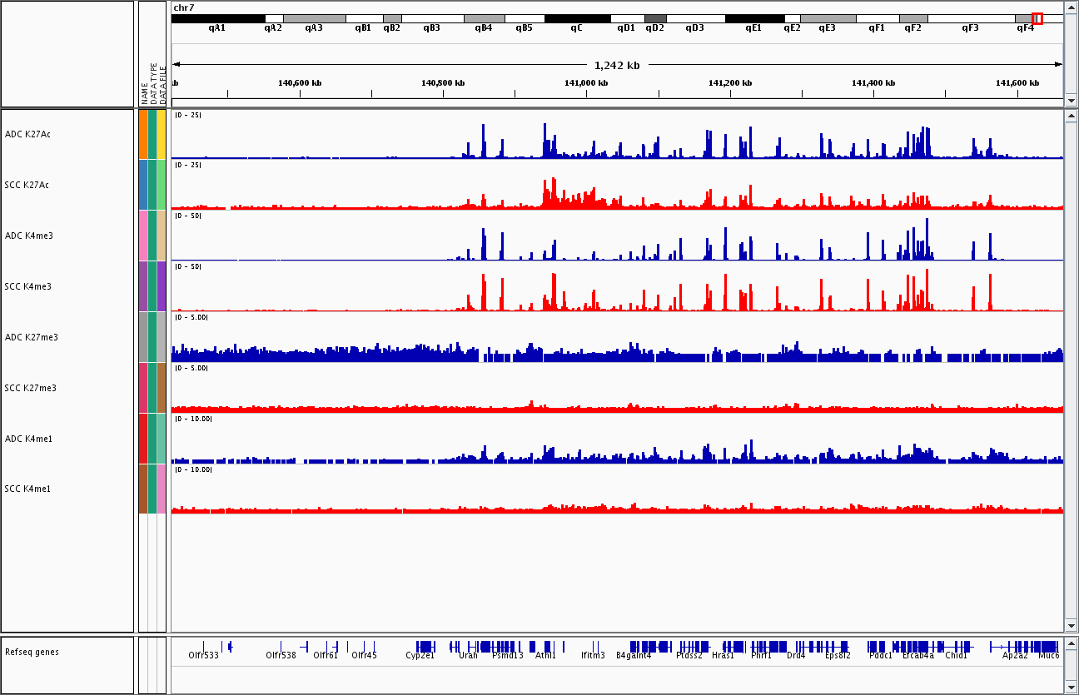This screenshot has height=695, width=1079.
Task: Select the ADC K27me3 track label
Action: click(31, 337)
